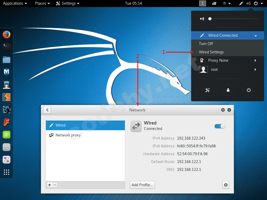267x200 pixels.
Task: Show all applications grid
Action: click(7, 172)
